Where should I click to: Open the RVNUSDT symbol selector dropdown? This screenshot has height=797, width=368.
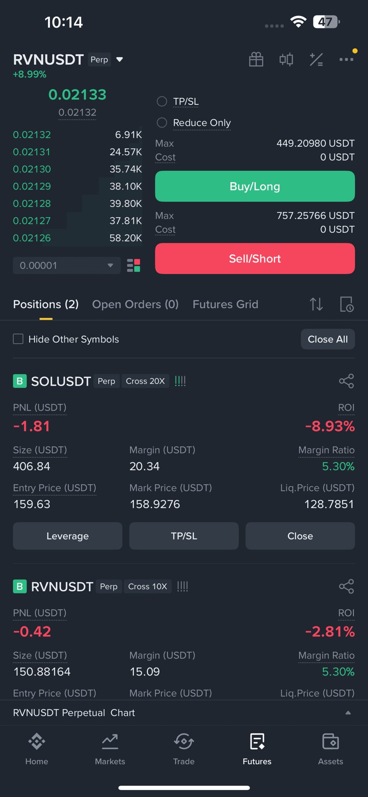pos(120,60)
